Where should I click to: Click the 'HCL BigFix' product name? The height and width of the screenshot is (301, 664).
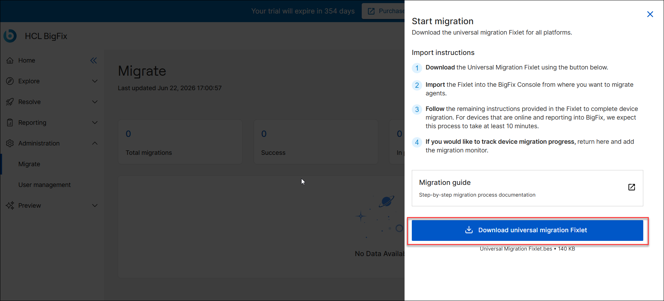tap(46, 36)
